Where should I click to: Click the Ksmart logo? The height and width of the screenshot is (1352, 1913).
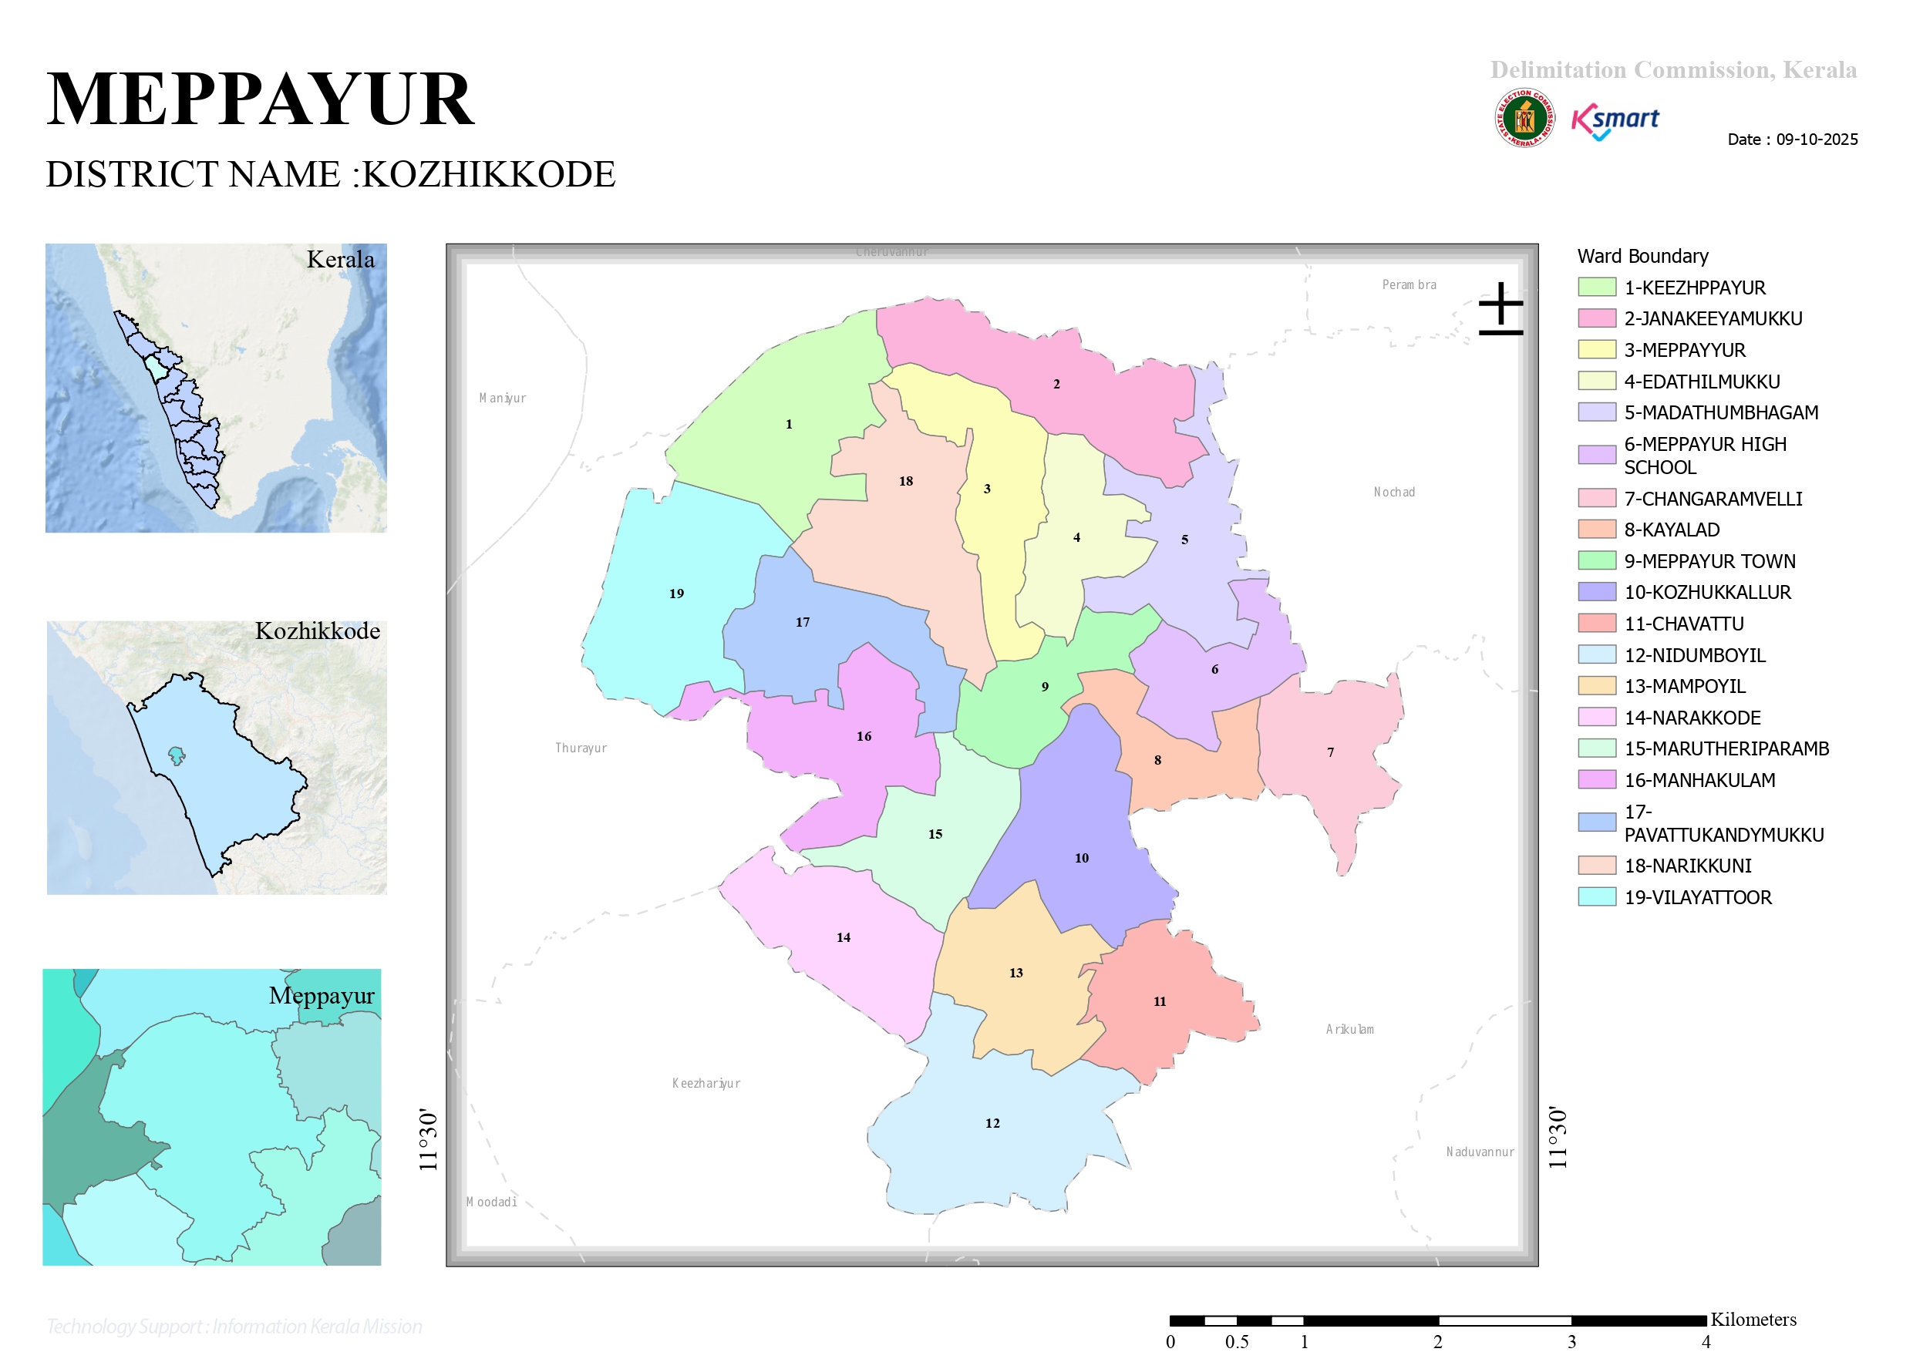pos(1615,122)
